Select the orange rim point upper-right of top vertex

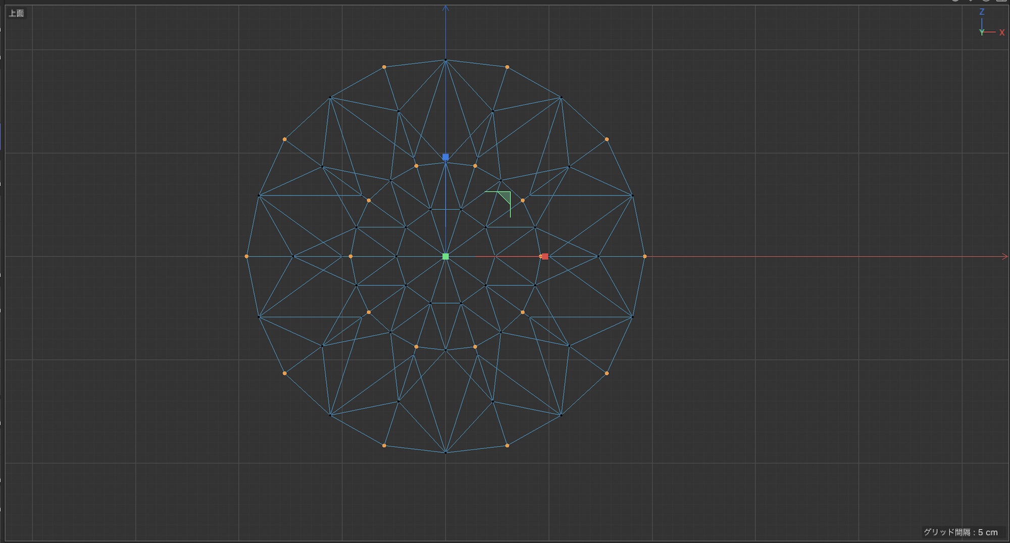click(x=507, y=67)
